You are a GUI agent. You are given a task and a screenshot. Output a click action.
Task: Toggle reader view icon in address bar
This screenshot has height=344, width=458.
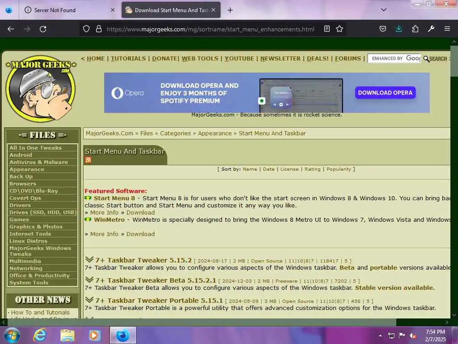click(327, 29)
